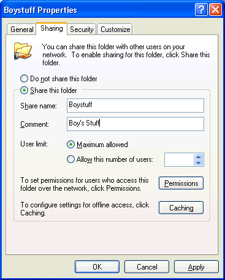Click the User limit label
Image resolution: width=225 pixels, height=280 pixels.
click(34, 144)
